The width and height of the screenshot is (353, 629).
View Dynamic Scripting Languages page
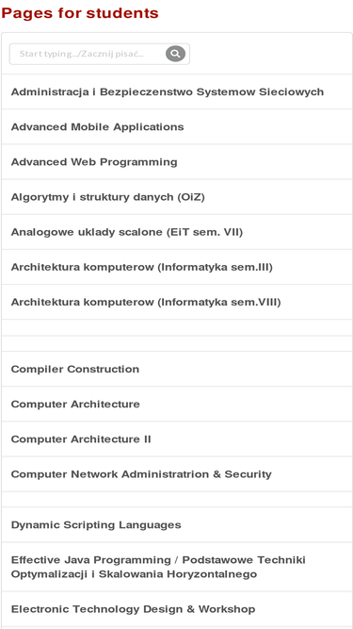pos(177,524)
